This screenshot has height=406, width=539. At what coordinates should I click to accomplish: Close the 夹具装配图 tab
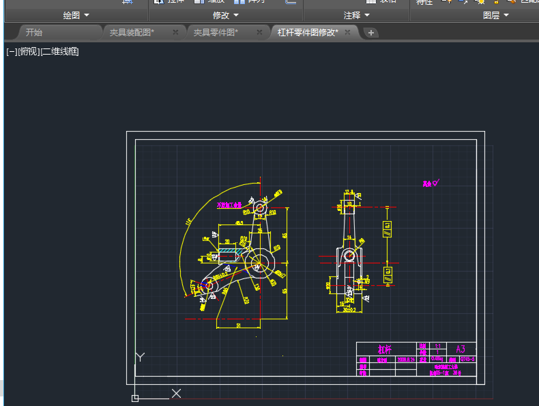[x=175, y=32]
